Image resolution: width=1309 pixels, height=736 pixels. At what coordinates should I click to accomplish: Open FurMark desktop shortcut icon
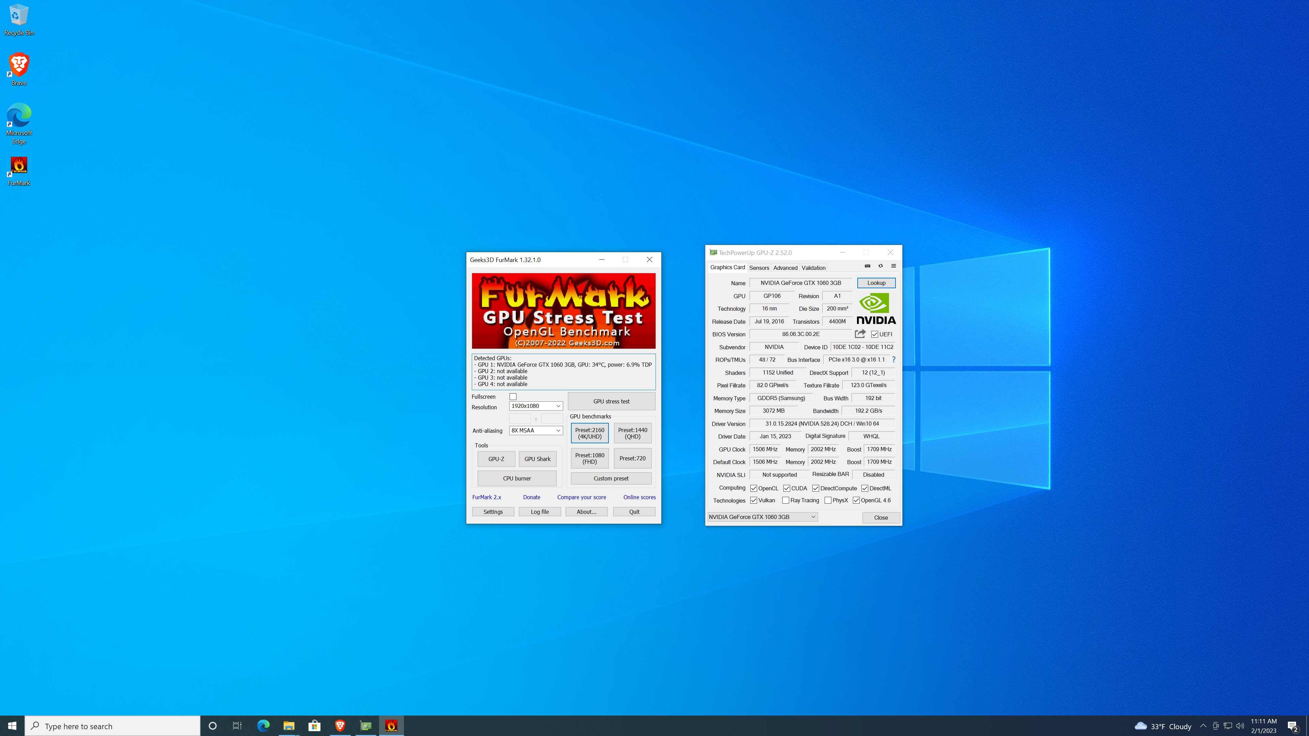(x=19, y=171)
